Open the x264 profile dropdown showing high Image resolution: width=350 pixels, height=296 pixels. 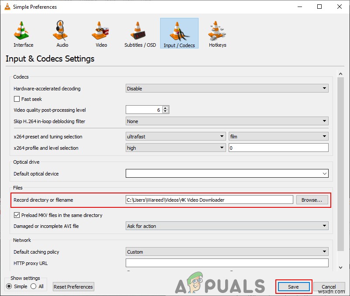point(176,148)
